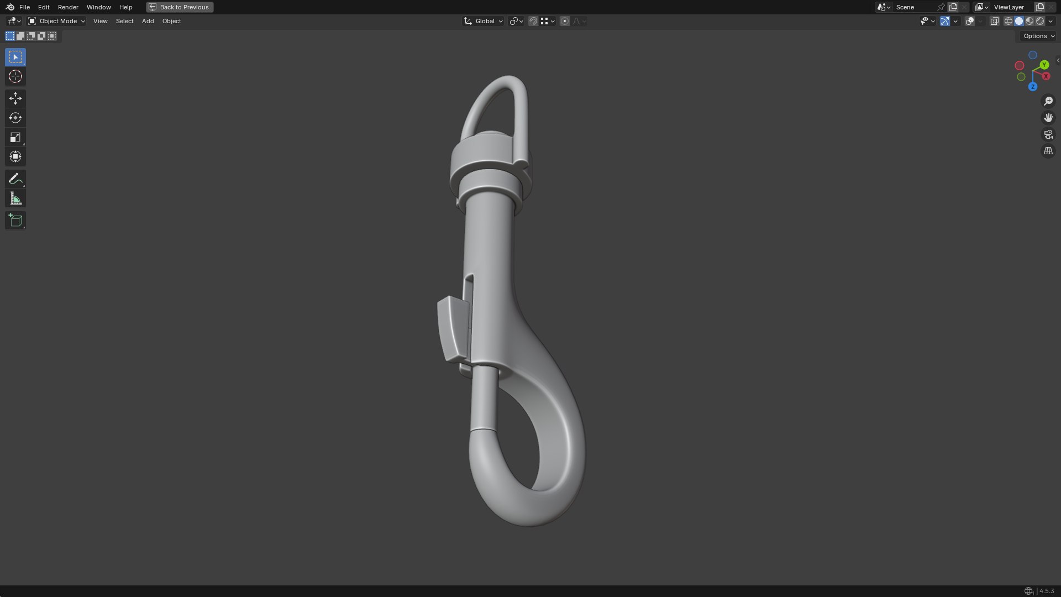Activate the Select Box tool
Viewport: 1061px width, 597px height.
coord(15,57)
